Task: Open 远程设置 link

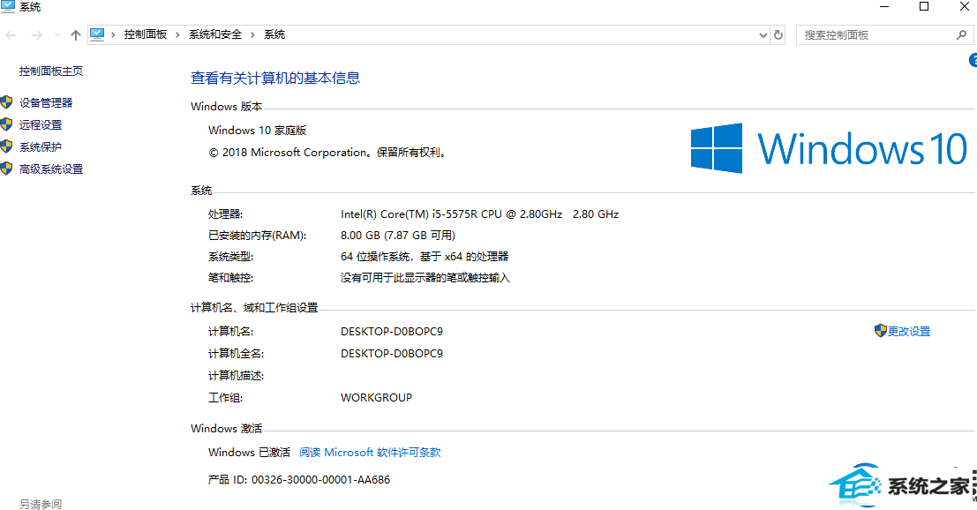Action: pyautogui.click(x=41, y=124)
